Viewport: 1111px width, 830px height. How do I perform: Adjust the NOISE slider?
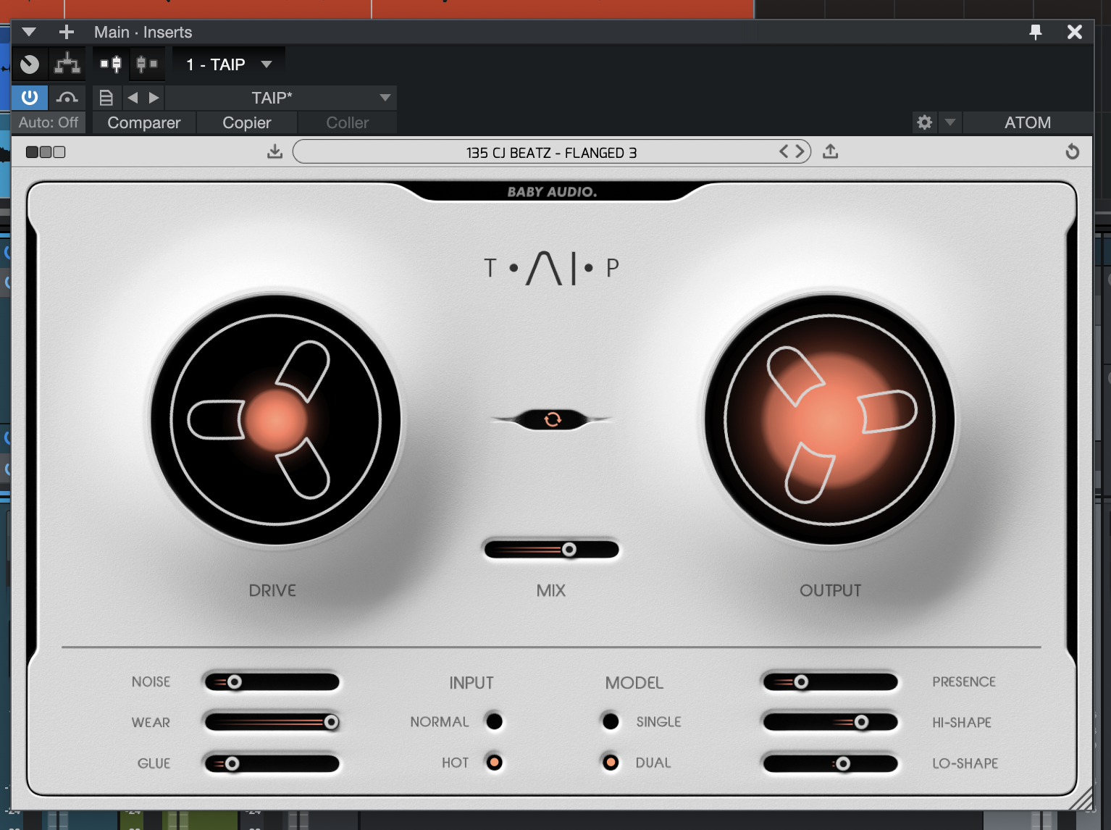(x=272, y=682)
